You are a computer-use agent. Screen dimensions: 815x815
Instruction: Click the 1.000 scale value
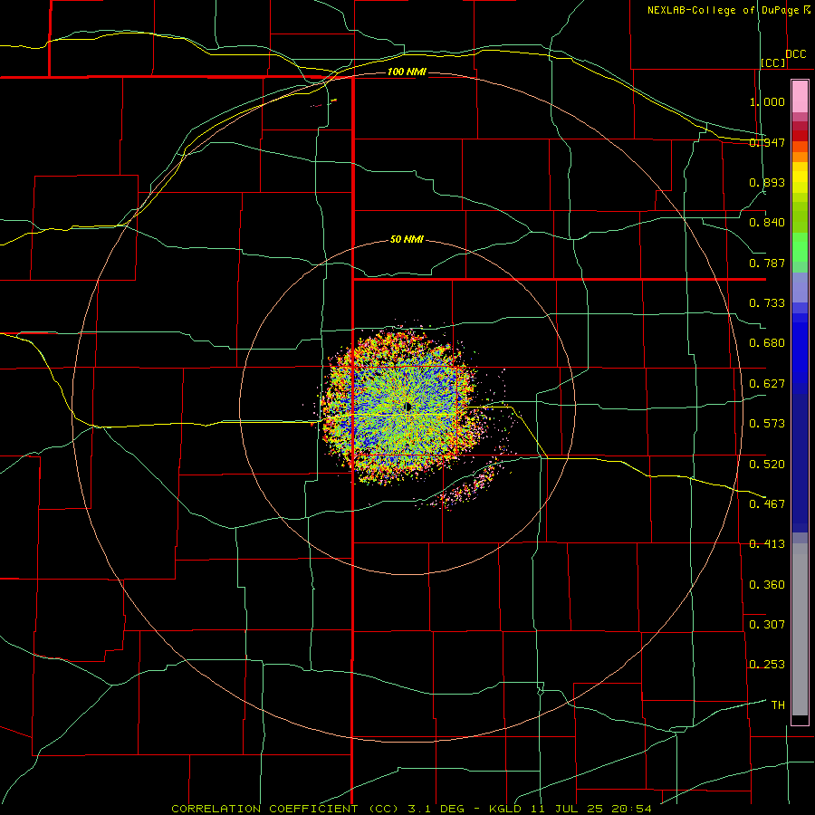click(x=767, y=101)
